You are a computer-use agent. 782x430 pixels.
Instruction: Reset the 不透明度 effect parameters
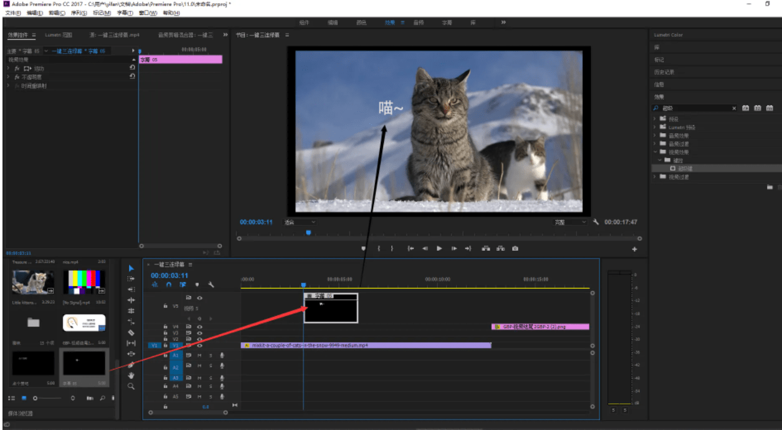[x=132, y=76]
